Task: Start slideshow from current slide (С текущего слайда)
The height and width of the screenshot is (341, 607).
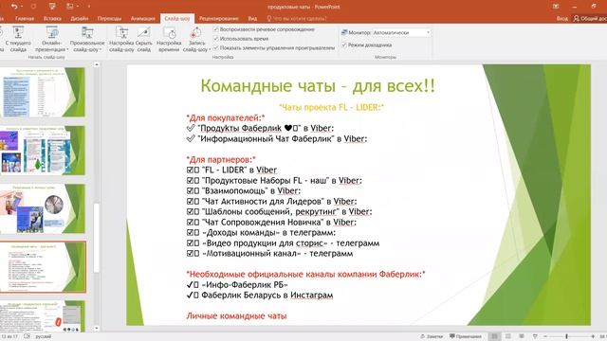Action: point(18,40)
